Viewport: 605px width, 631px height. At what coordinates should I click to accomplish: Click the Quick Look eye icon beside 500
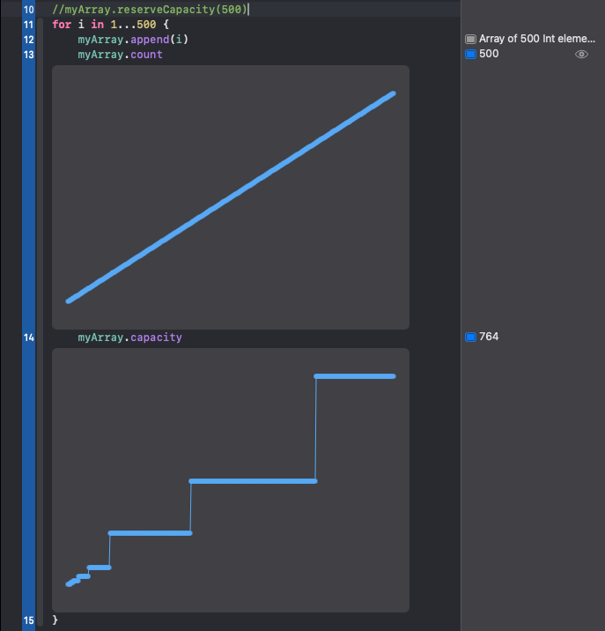[x=581, y=55]
